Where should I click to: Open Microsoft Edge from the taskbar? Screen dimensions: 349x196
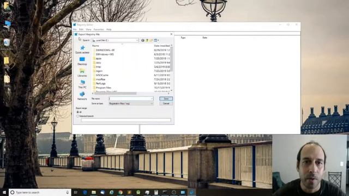[x=85, y=192]
